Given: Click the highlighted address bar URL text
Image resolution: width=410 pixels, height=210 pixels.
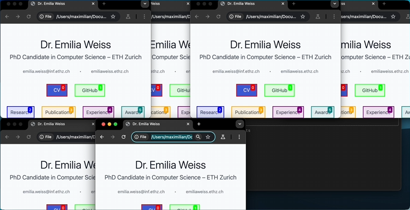Looking at the screenshot, I should click(172, 137).
